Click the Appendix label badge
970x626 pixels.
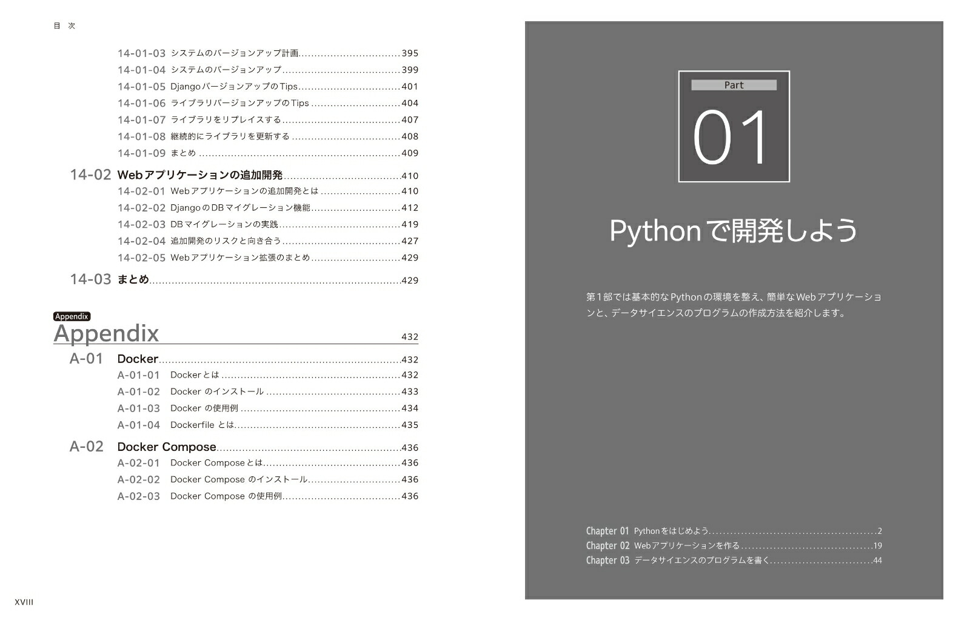point(72,316)
